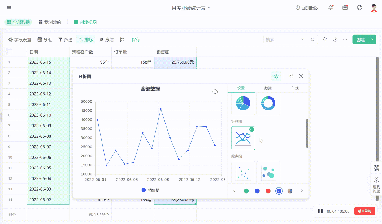Screen dimensions: 382x224
Task: Choose the multicolor striped theme
Action: tap(290, 191)
